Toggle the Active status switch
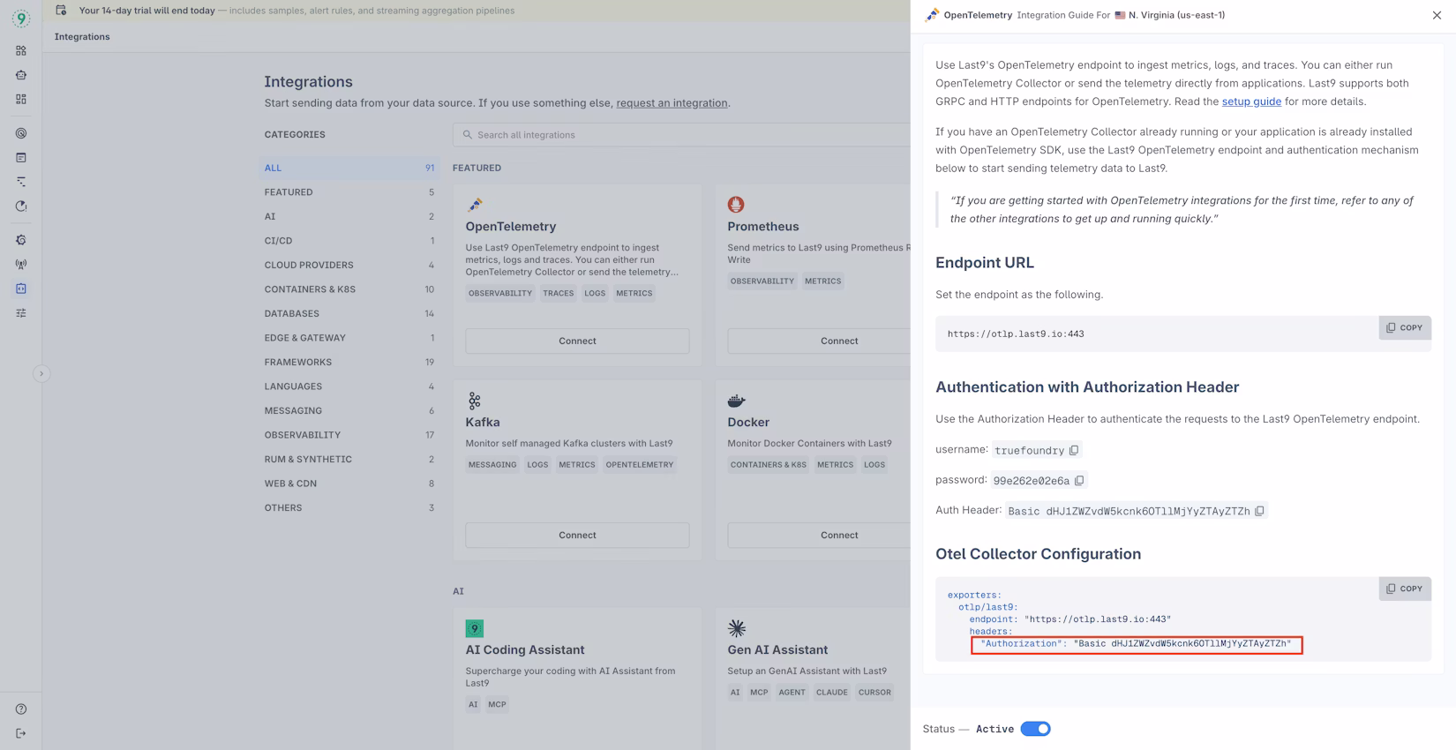This screenshot has width=1456, height=750. (1035, 729)
